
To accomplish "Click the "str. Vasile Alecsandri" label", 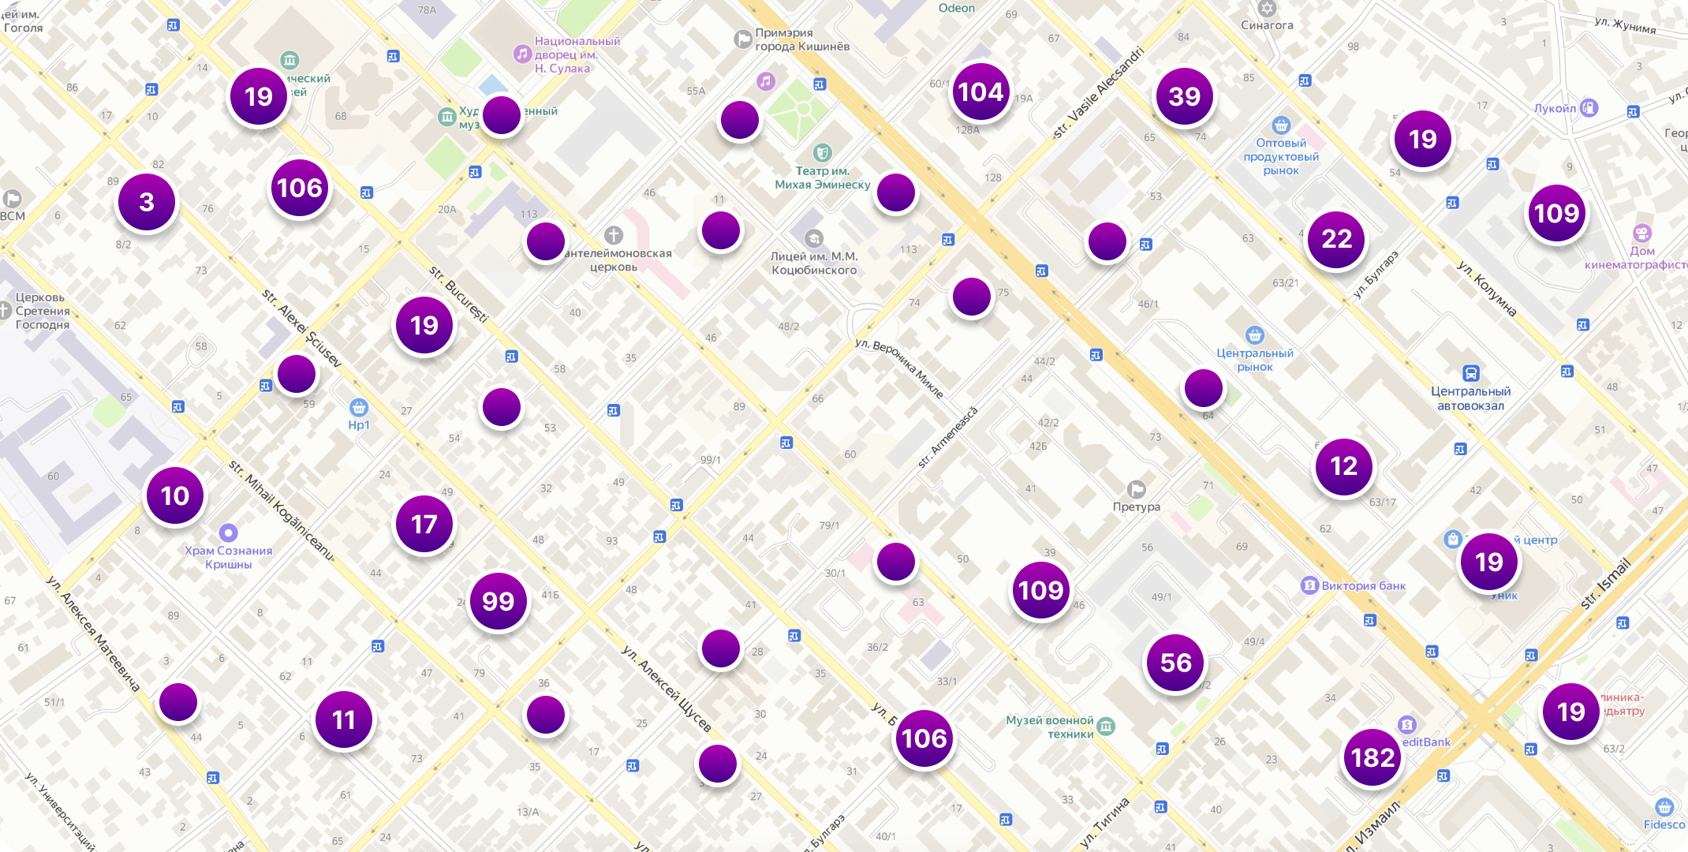I will coord(1098,93).
